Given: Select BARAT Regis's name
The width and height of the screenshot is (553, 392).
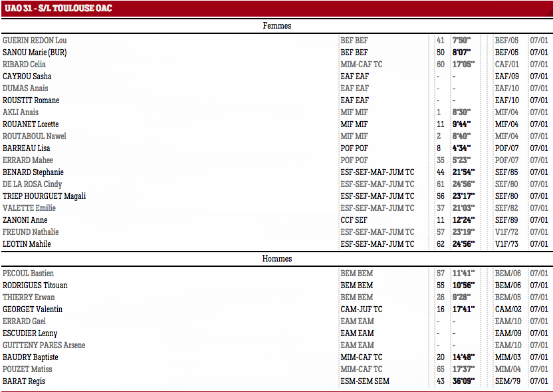Looking at the screenshot, I should click(x=24, y=382).
